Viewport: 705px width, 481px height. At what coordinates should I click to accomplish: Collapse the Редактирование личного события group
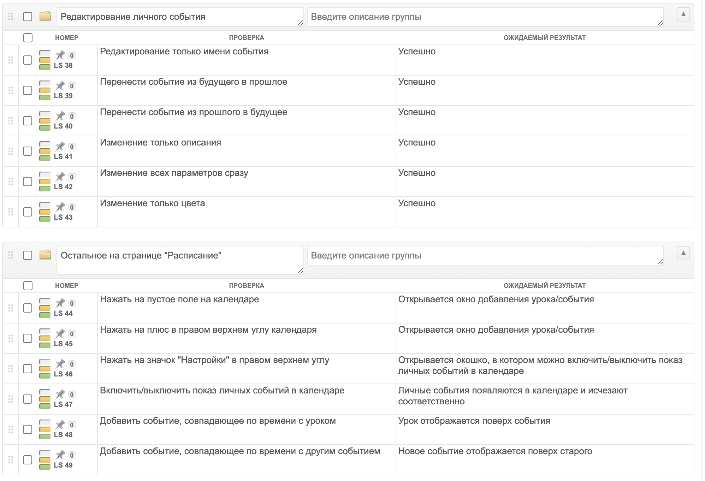click(x=683, y=14)
